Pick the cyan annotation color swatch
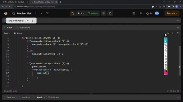 [165, 70]
